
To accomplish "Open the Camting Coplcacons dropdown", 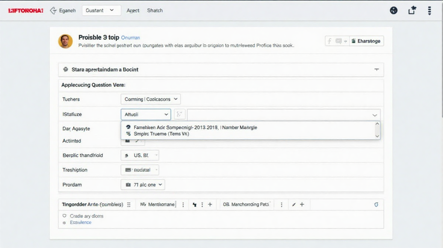I will 151,99.
